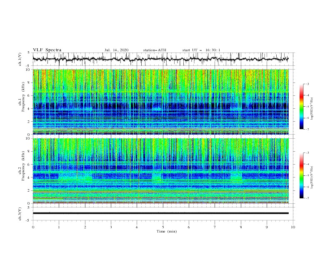The height and width of the screenshot is (255, 330).
Task: Click the 'ch.1(V)' axis label
Action: 20,59
